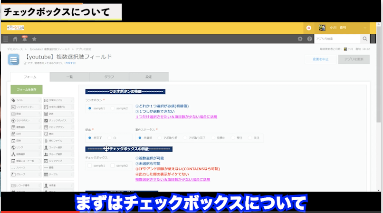Open the settings gear icon

coord(300,39)
